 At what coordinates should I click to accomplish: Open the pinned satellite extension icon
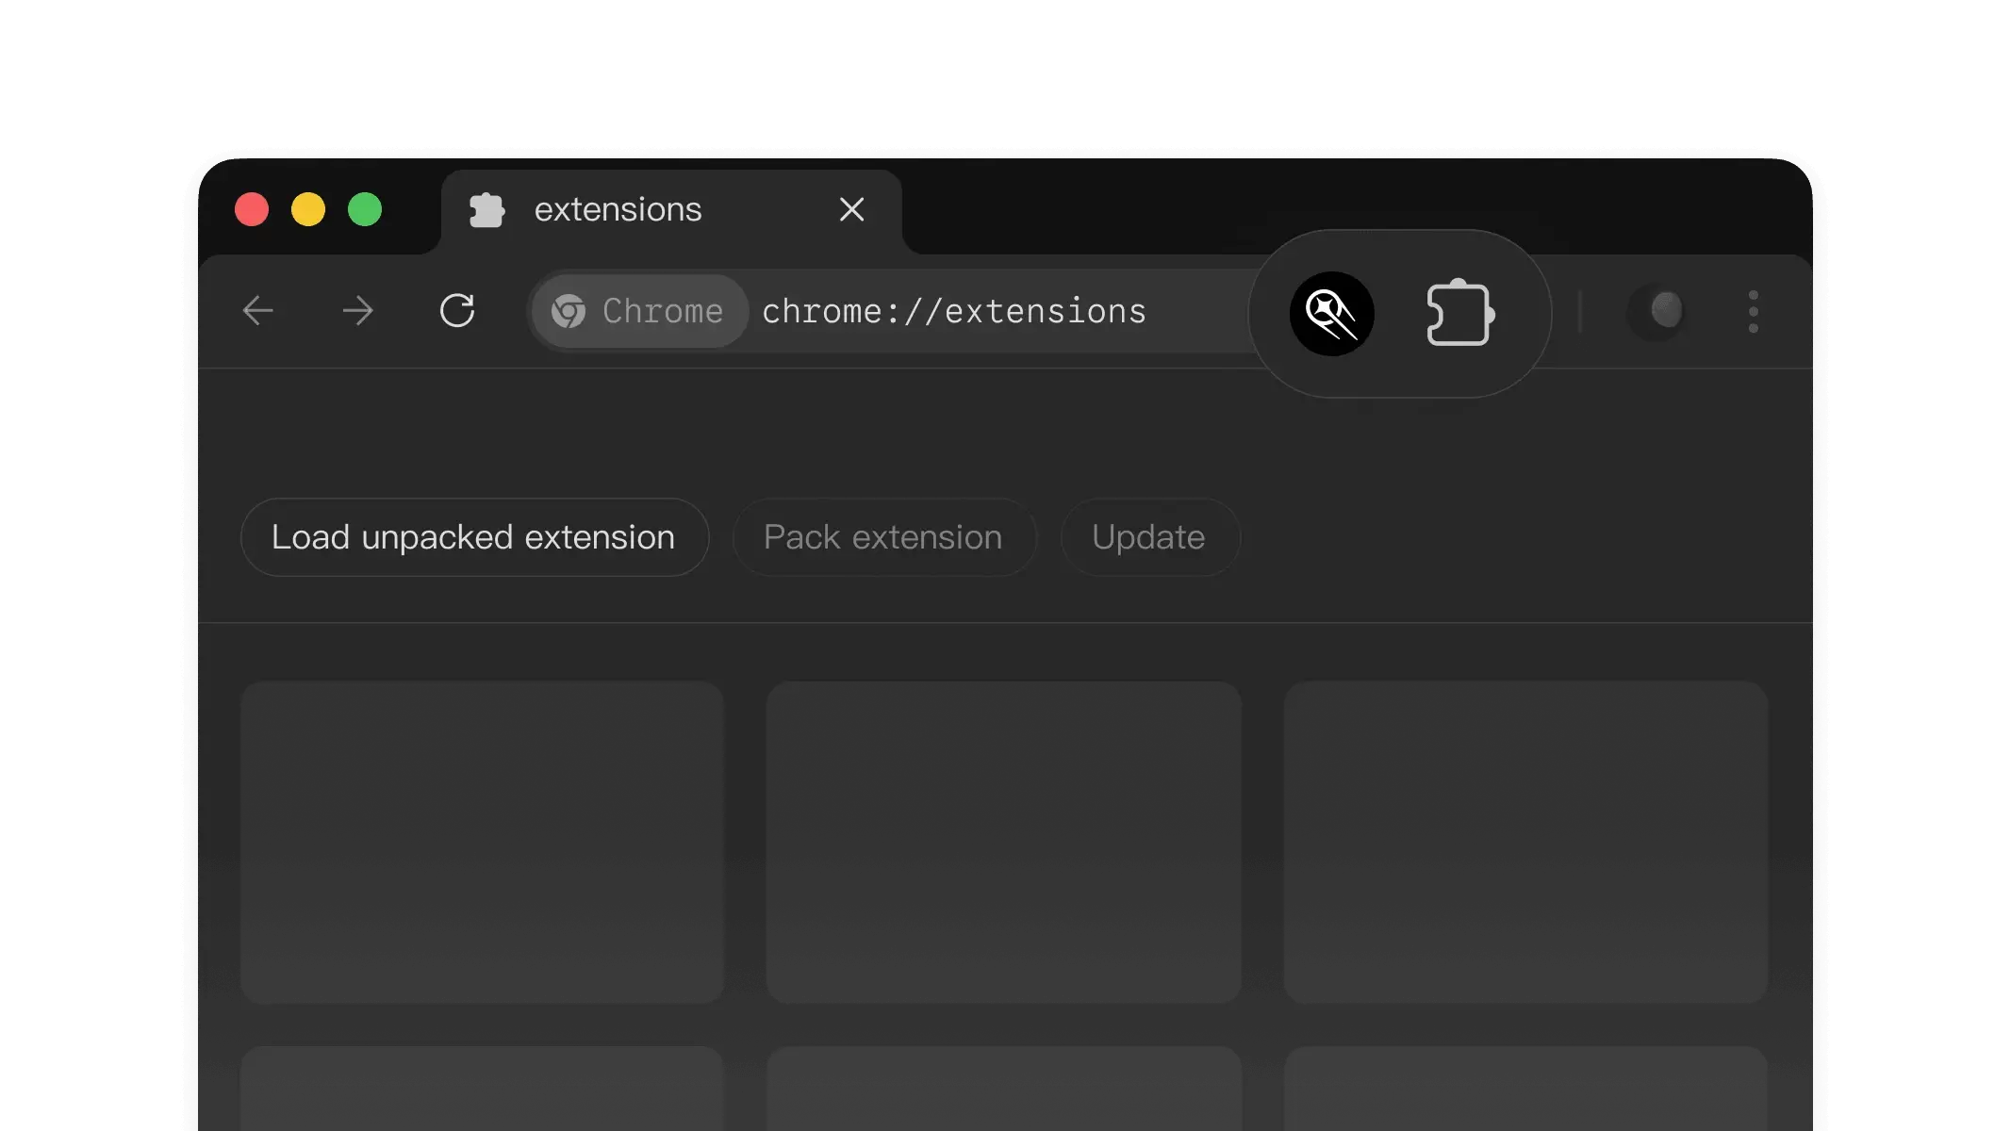(1331, 314)
